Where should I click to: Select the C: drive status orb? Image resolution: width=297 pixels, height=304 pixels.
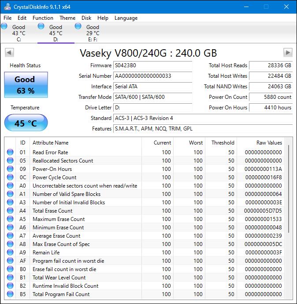click(x=4, y=27)
